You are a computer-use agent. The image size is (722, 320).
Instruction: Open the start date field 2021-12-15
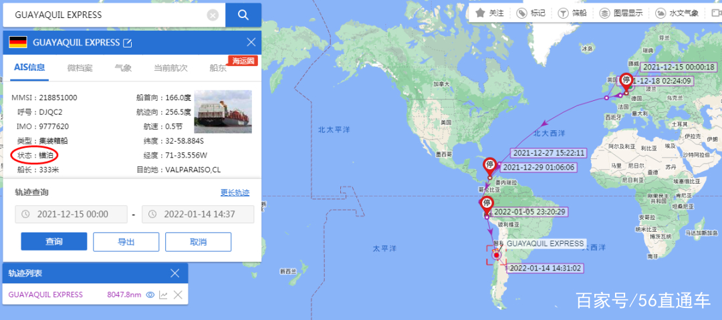[72, 214]
